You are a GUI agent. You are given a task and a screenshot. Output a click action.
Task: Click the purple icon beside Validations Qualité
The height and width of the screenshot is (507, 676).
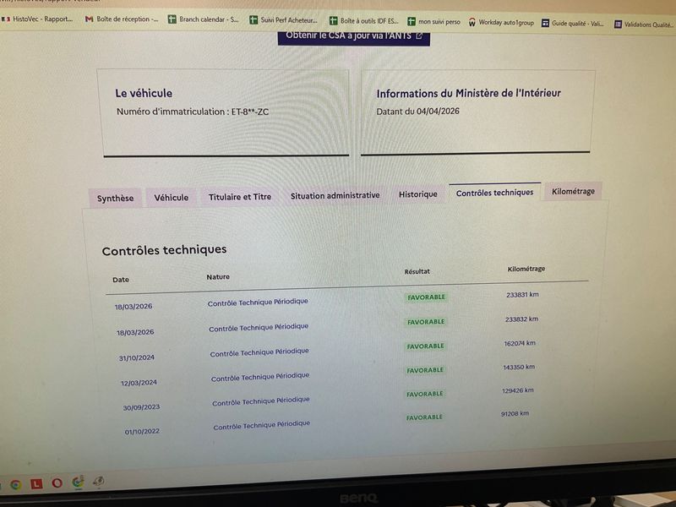(x=619, y=25)
